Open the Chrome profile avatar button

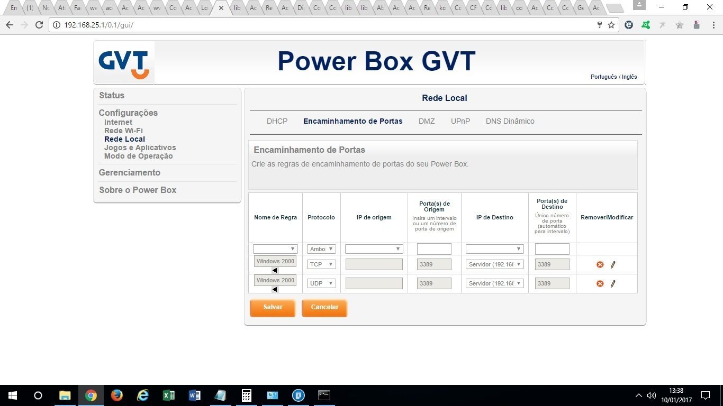pos(639,5)
